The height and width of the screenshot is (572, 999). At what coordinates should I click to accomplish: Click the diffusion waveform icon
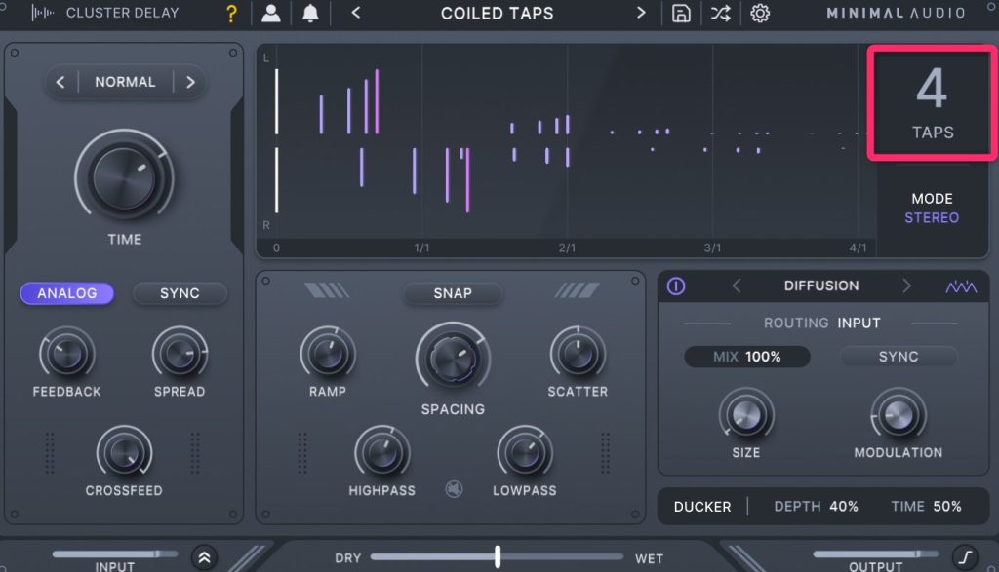tap(960, 286)
